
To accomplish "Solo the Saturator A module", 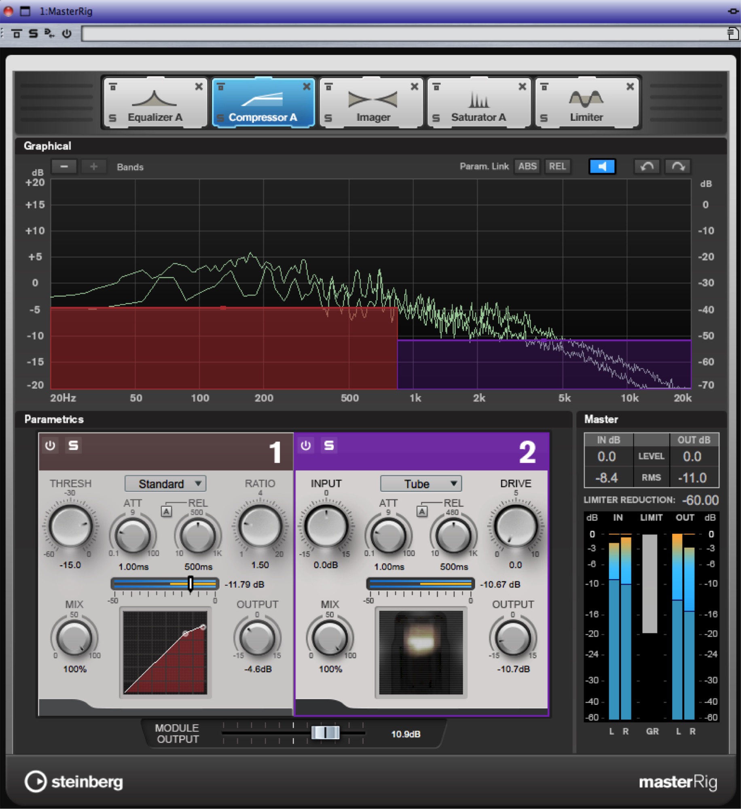I will point(436,118).
